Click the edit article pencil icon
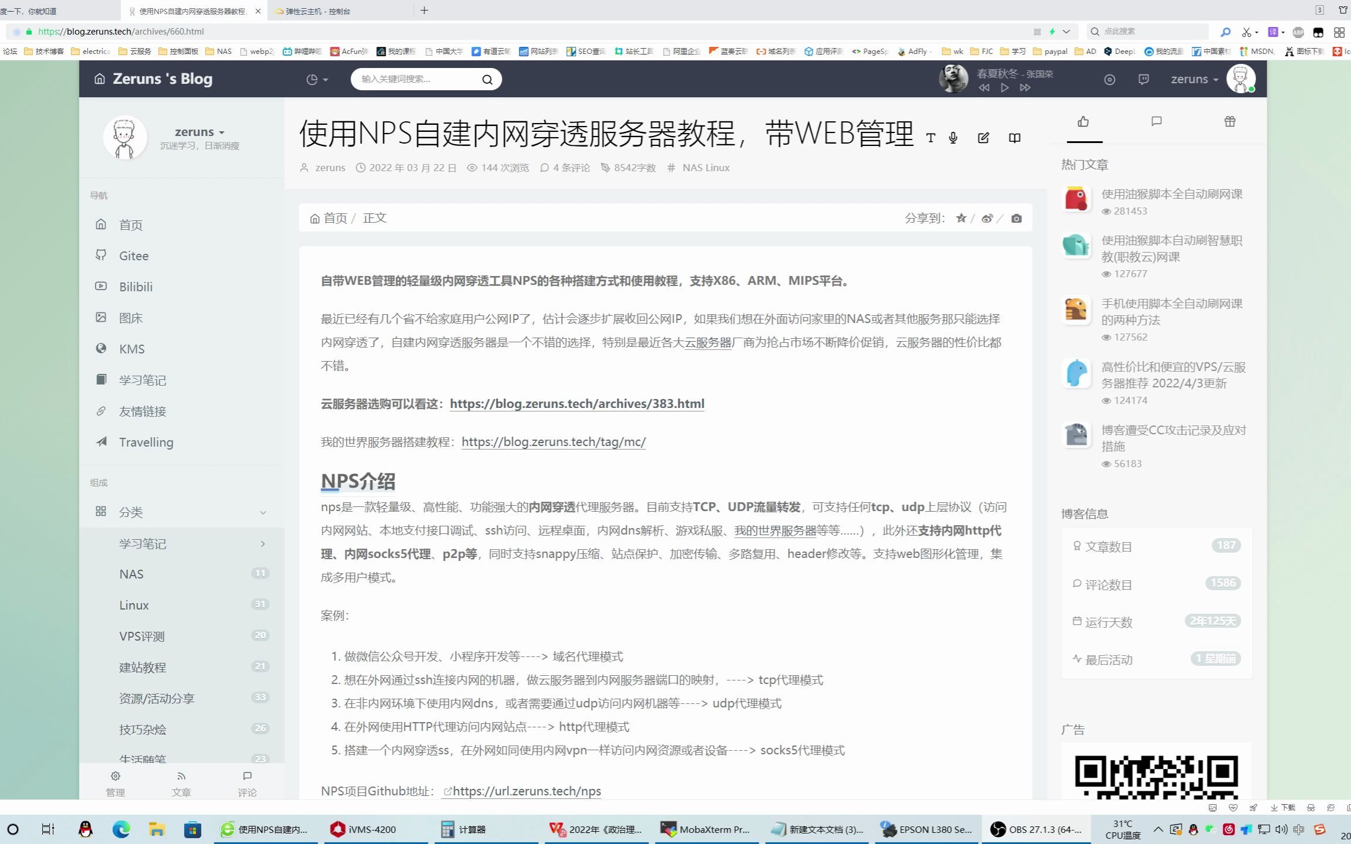 click(x=983, y=138)
